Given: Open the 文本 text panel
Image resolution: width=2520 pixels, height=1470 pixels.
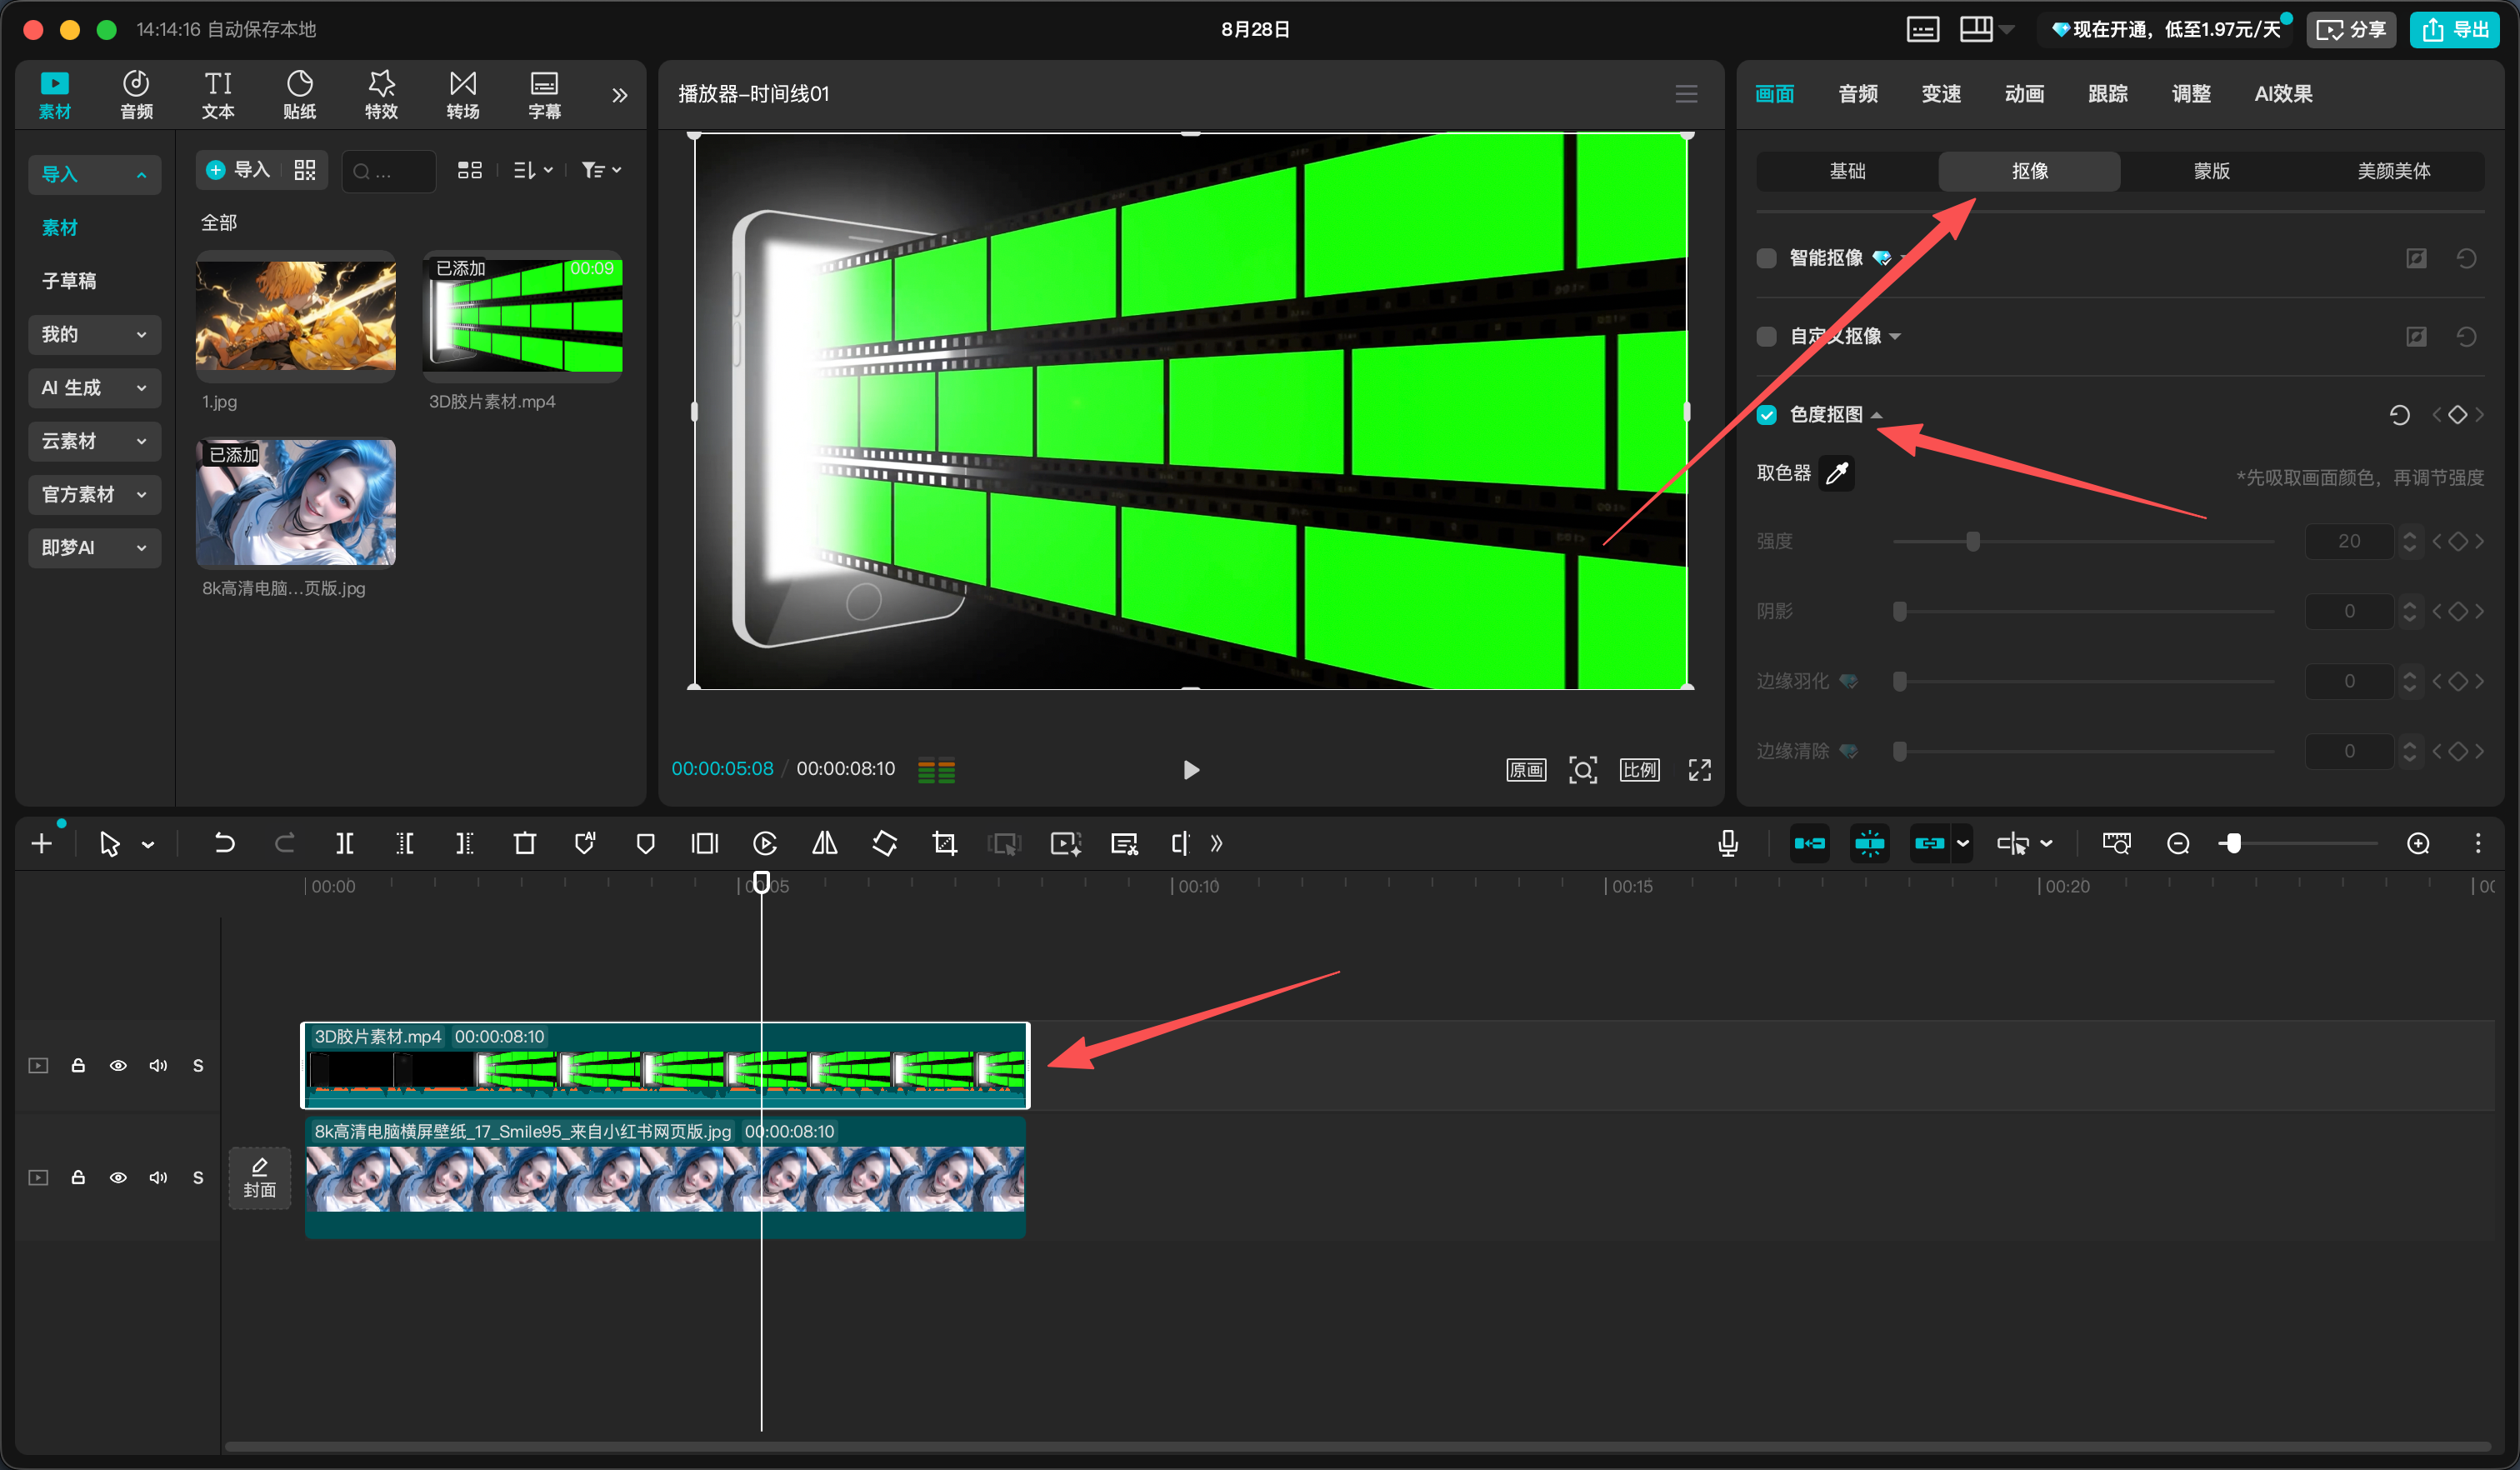Looking at the screenshot, I should [x=218, y=95].
